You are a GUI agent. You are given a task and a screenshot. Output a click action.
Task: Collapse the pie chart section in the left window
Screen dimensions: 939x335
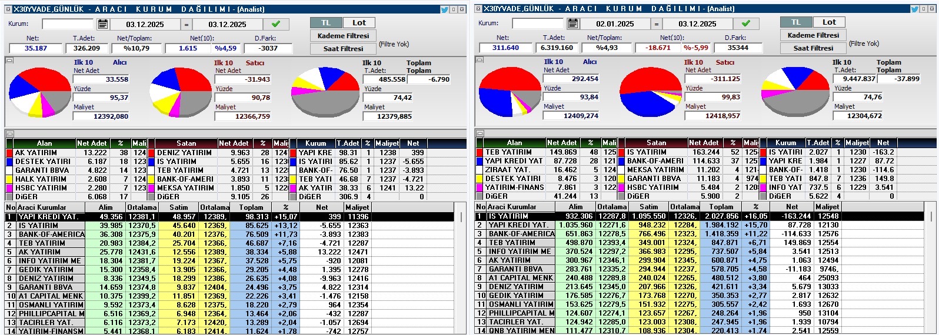click(x=9, y=60)
